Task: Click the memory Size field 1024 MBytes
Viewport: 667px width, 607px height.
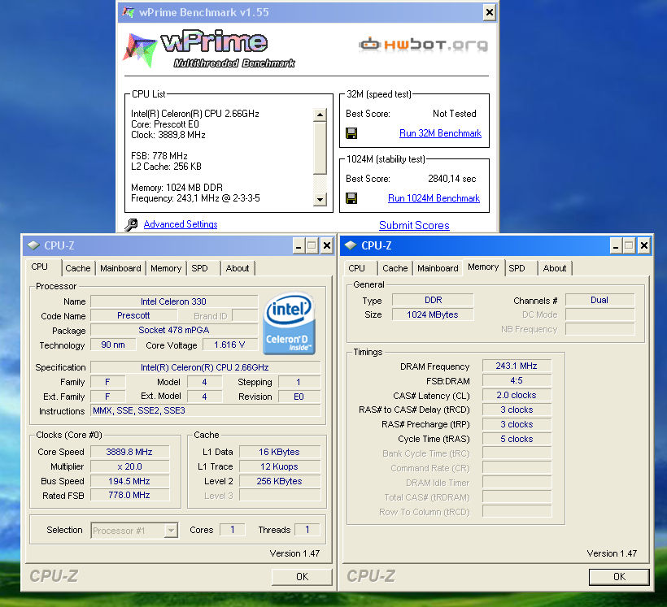Action: 433,314
